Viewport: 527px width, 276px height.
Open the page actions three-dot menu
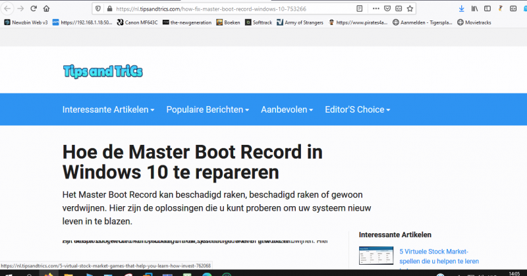pyautogui.click(x=376, y=9)
